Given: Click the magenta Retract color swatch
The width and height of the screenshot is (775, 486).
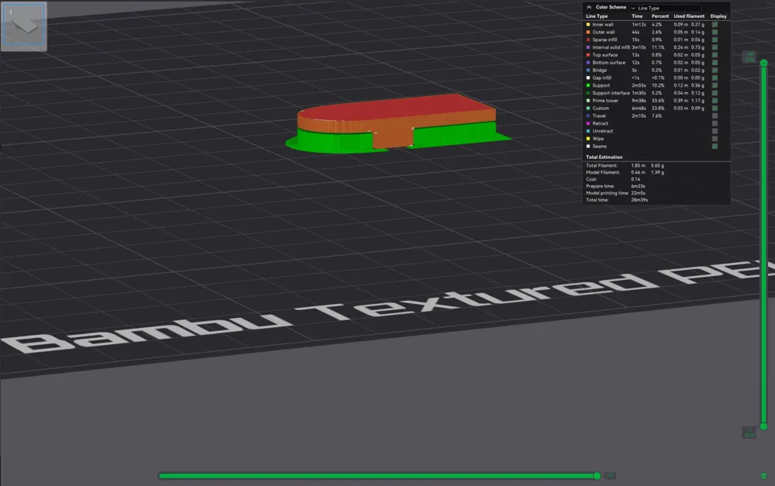Looking at the screenshot, I should point(588,123).
